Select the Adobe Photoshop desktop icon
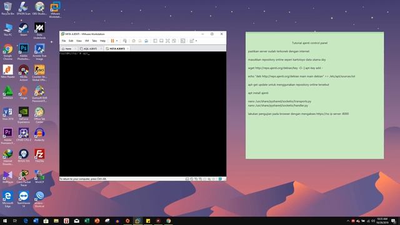Image resolution: width=400 pixels, height=225 pixels. click(x=24, y=52)
